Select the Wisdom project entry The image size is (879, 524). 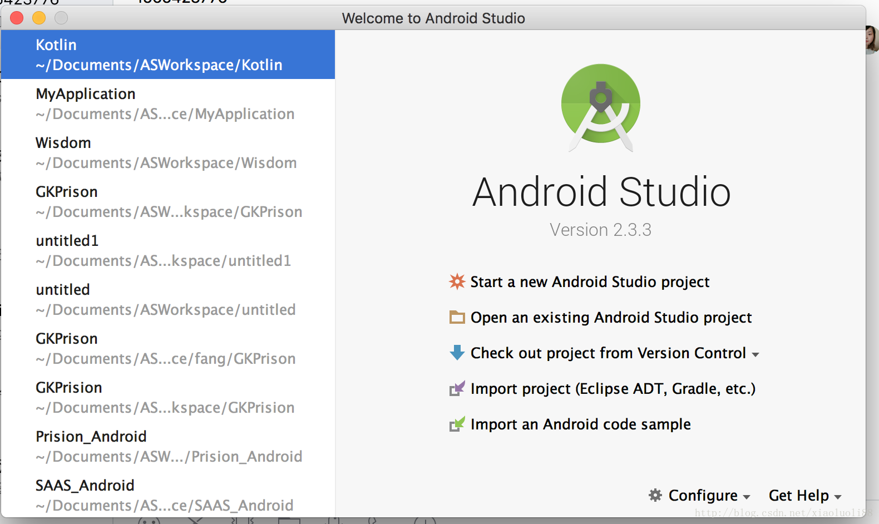(x=167, y=152)
